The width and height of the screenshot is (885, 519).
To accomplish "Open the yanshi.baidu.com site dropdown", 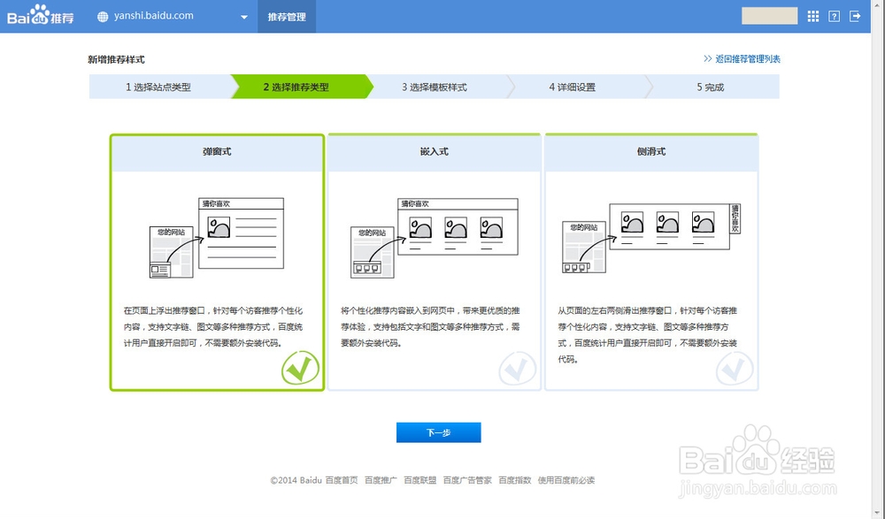I will (x=243, y=16).
